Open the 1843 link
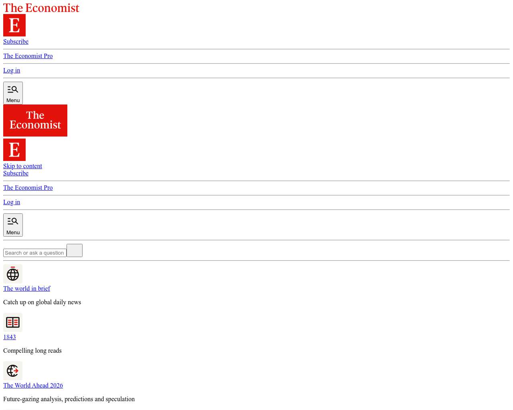Viewport: 513px width, 410px height. pos(10,337)
